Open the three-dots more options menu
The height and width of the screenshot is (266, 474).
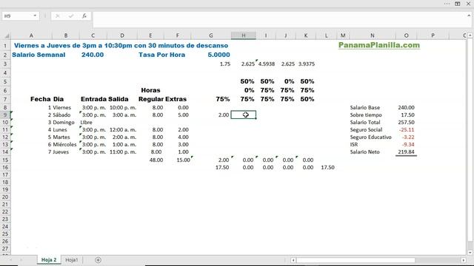(x=447, y=4)
